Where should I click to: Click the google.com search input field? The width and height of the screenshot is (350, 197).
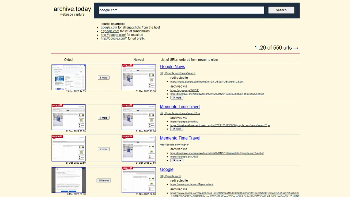point(181,10)
